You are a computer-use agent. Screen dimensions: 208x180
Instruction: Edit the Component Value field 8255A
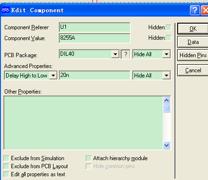pyautogui.click(x=95, y=38)
